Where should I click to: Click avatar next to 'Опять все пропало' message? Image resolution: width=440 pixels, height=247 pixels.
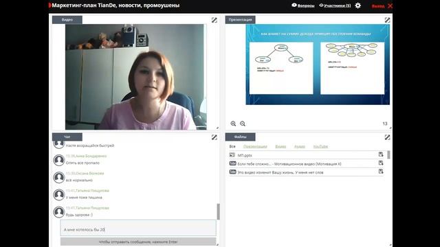(x=59, y=160)
